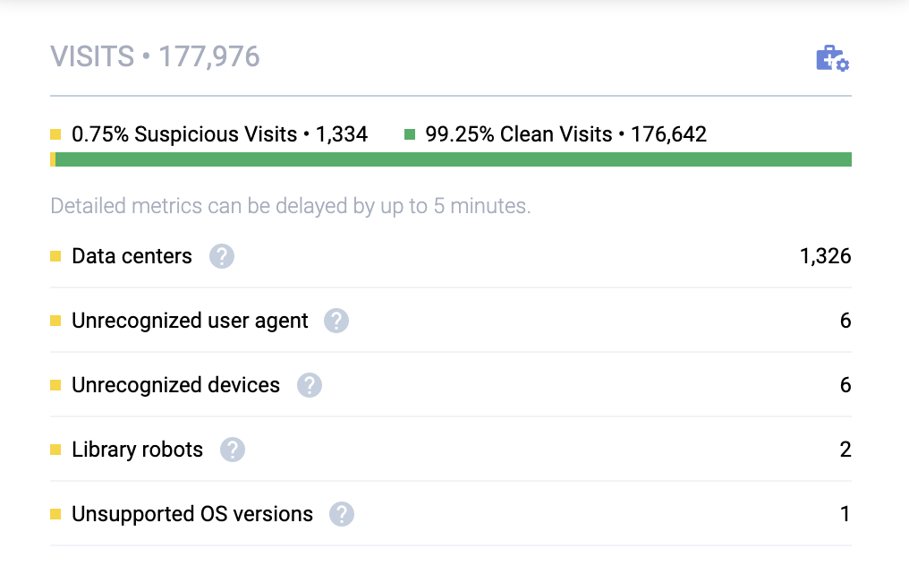Click yellow square beside Suspicious Visits legend
Image resolution: width=909 pixels, height=566 pixels.
[55, 135]
